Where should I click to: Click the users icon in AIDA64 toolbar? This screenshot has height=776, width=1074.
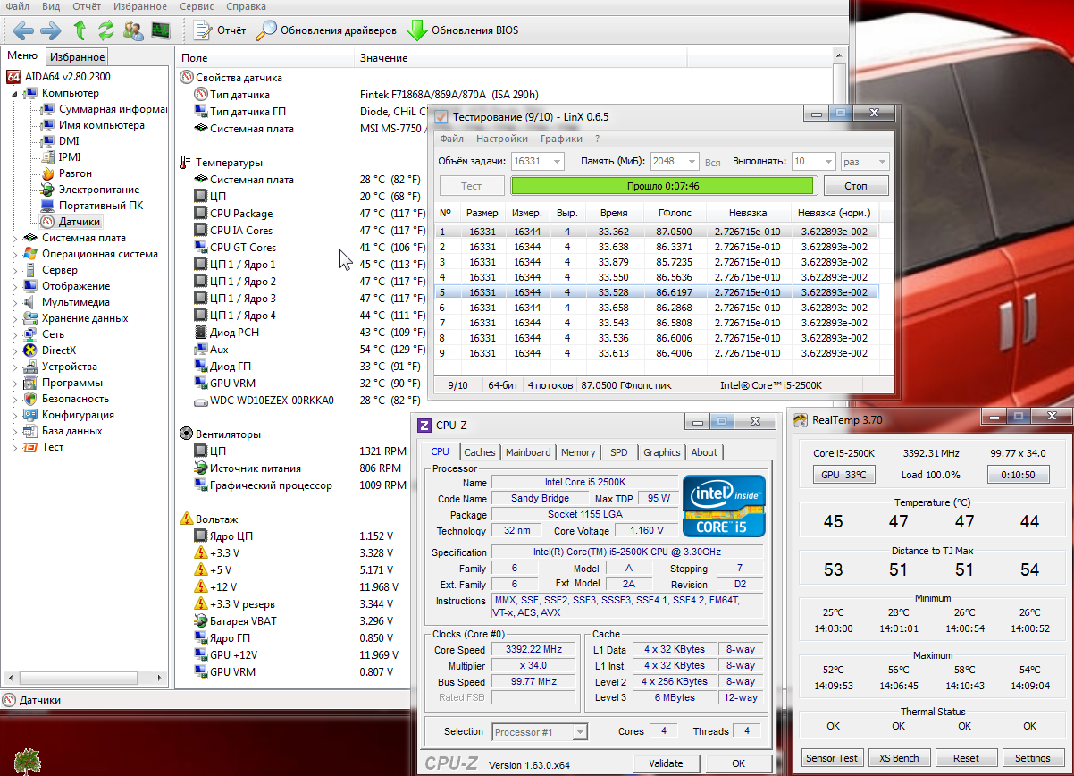[133, 30]
